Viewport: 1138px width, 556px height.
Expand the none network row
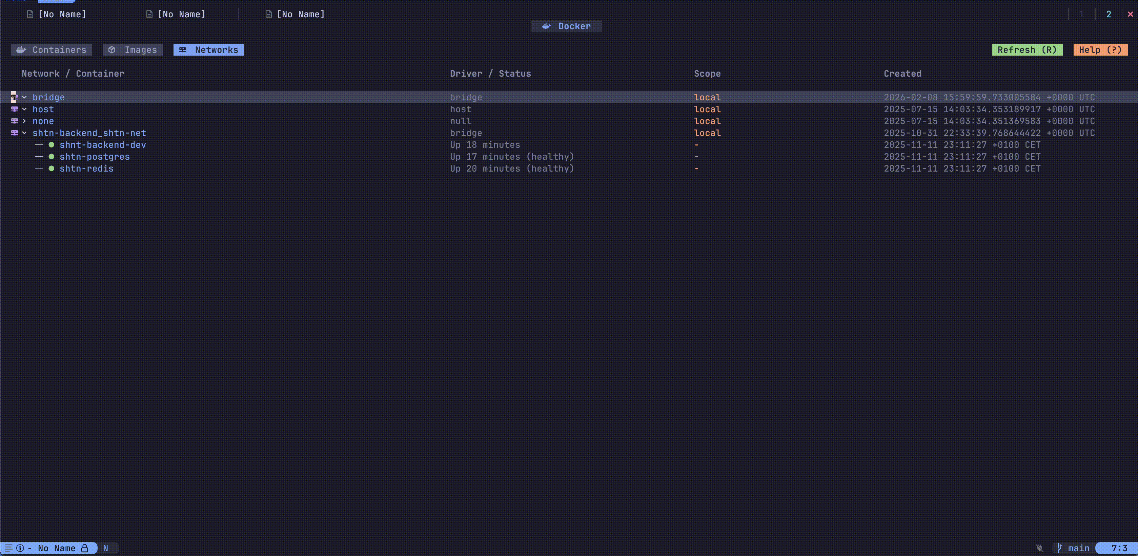(x=25, y=121)
